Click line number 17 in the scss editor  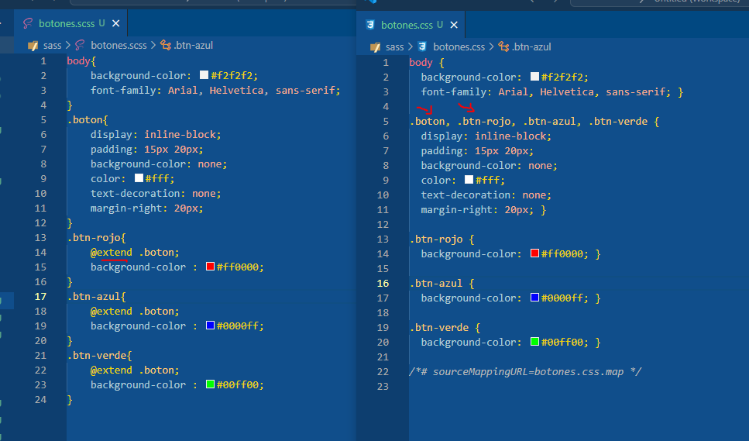pyautogui.click(x=40, y=296)
